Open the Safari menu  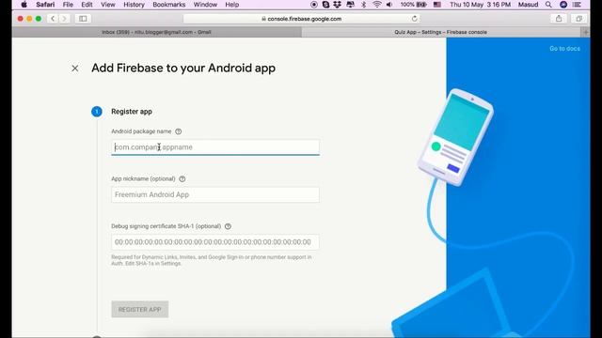pos(45,5)
